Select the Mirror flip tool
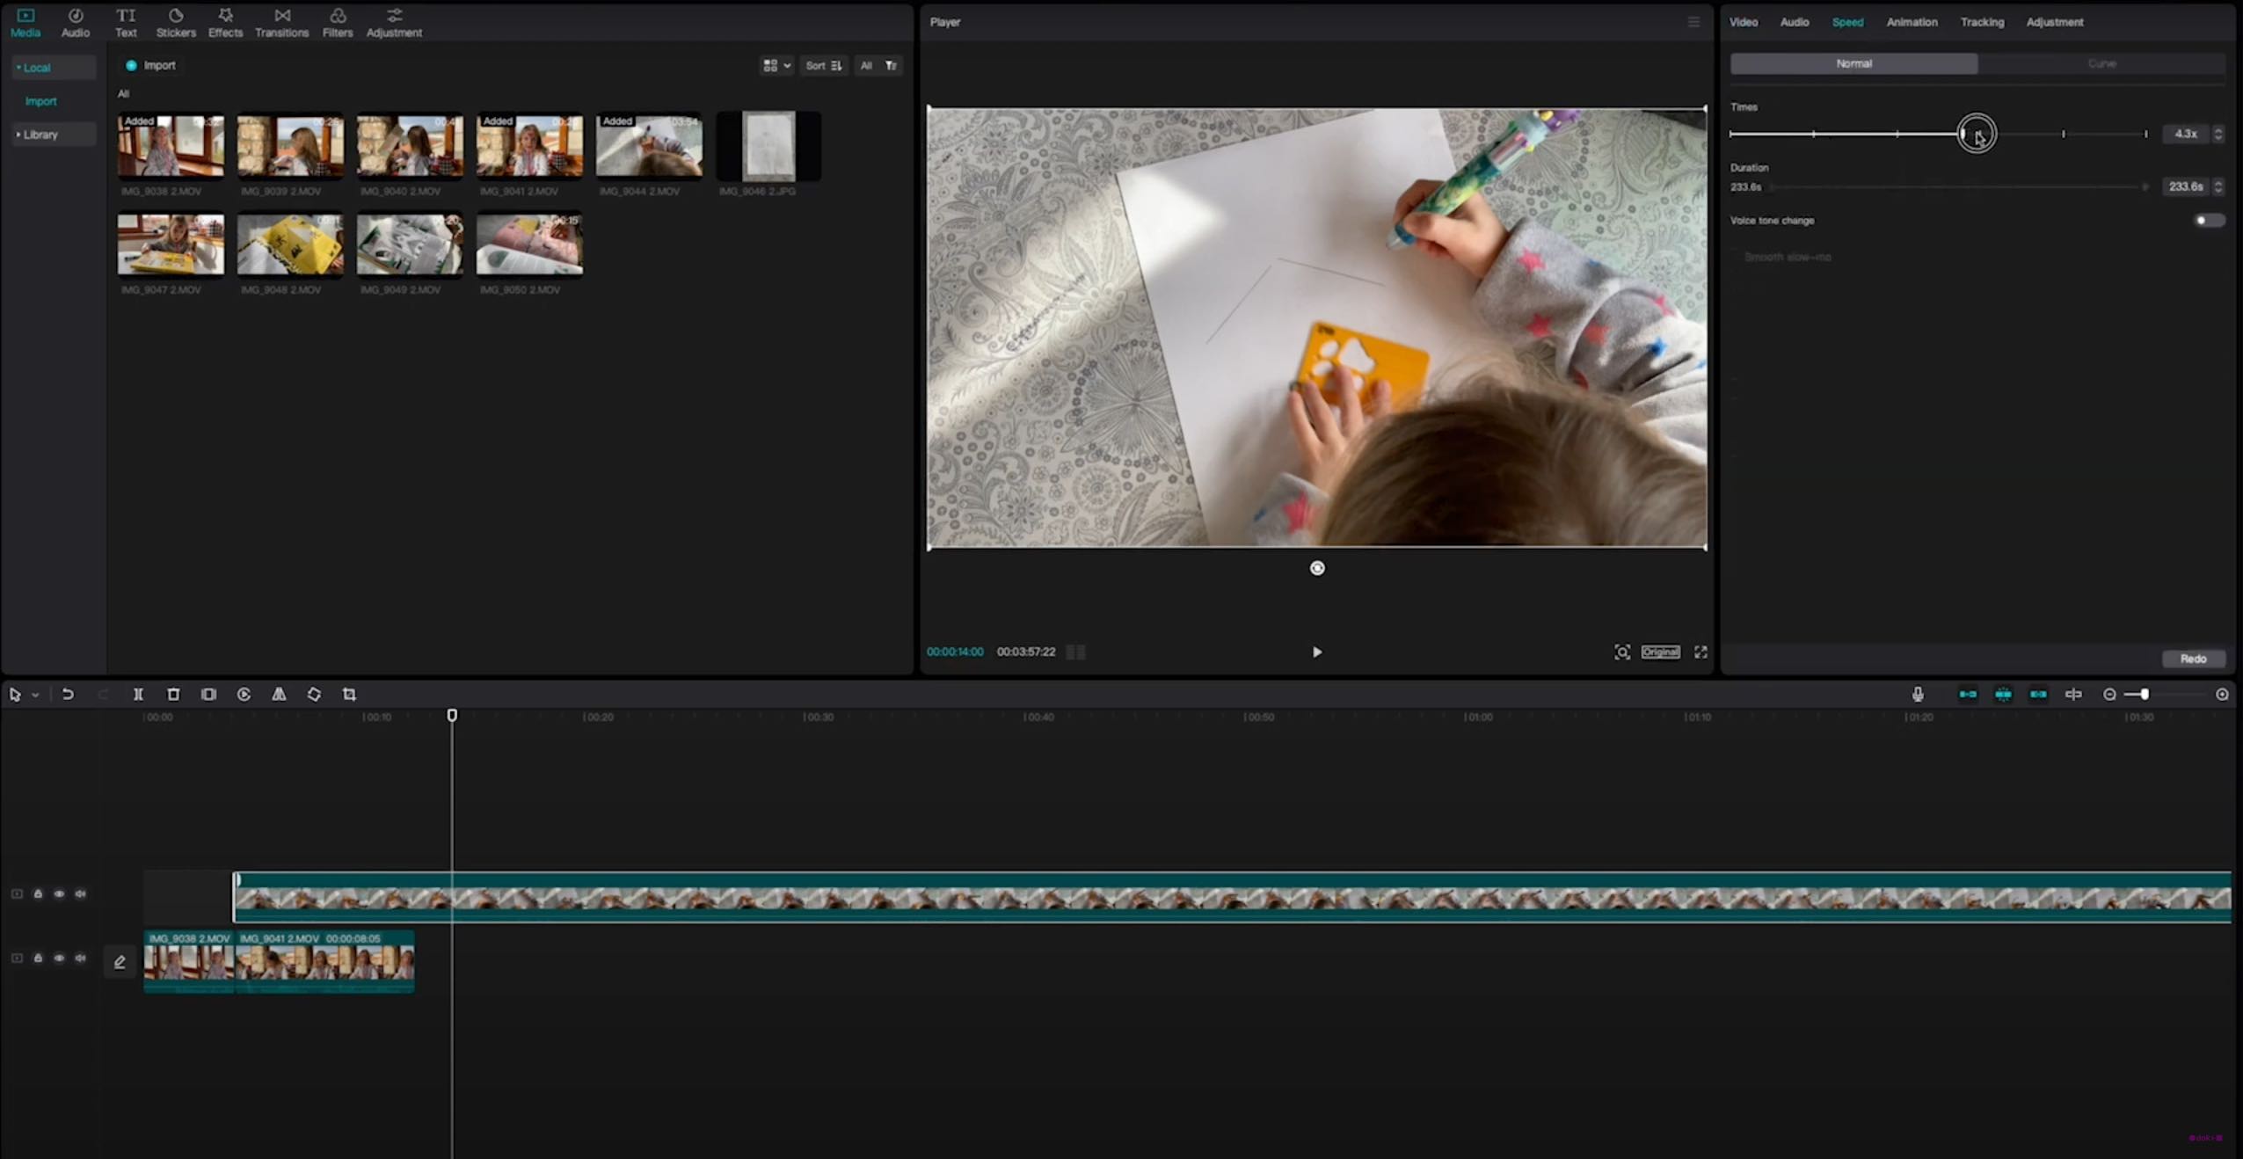This screenshot has height=1159, width=2243. (279, 695)
